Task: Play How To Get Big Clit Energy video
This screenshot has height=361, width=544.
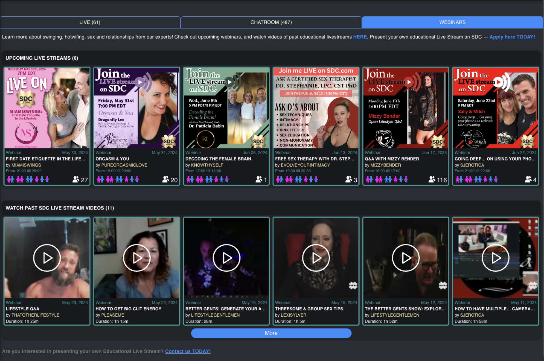Action: 137,258
